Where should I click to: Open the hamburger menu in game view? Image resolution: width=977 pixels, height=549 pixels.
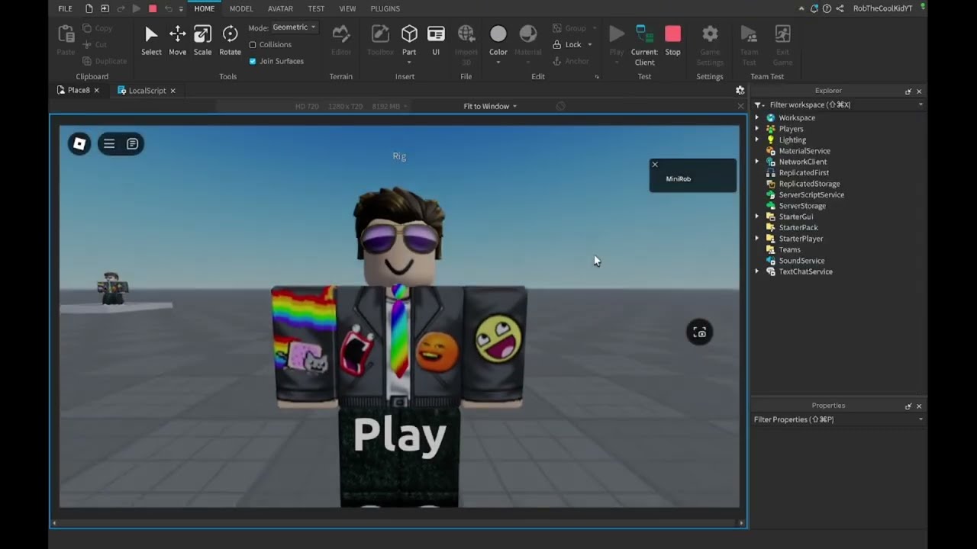109,143
